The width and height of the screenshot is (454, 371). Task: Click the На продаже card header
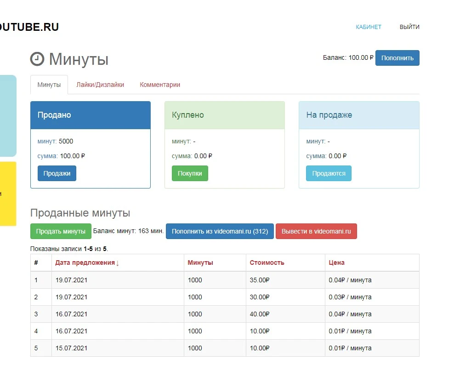pos(359,115)
